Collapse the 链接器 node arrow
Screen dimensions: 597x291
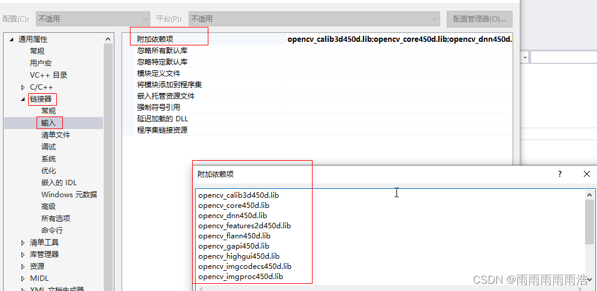tap(23, 100)
